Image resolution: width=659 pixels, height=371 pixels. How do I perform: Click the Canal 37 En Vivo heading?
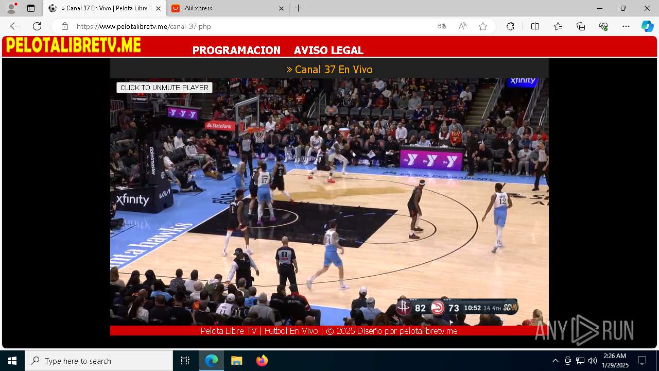tap(329, 69)
